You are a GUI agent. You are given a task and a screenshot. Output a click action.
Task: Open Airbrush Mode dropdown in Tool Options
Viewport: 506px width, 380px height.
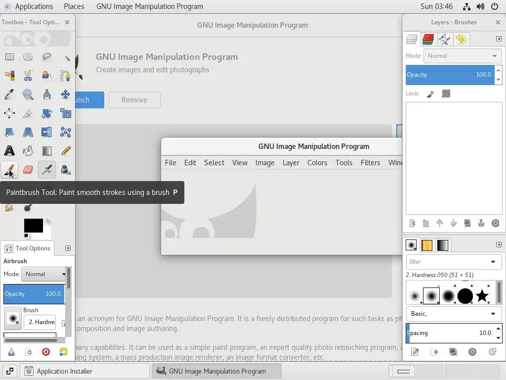[x=44, y=274]
